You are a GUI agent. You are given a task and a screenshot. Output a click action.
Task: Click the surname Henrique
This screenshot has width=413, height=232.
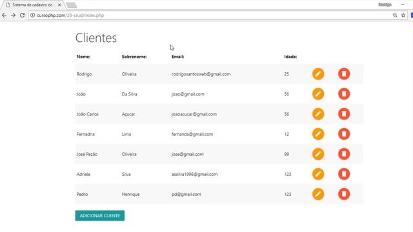click(130, 194)
